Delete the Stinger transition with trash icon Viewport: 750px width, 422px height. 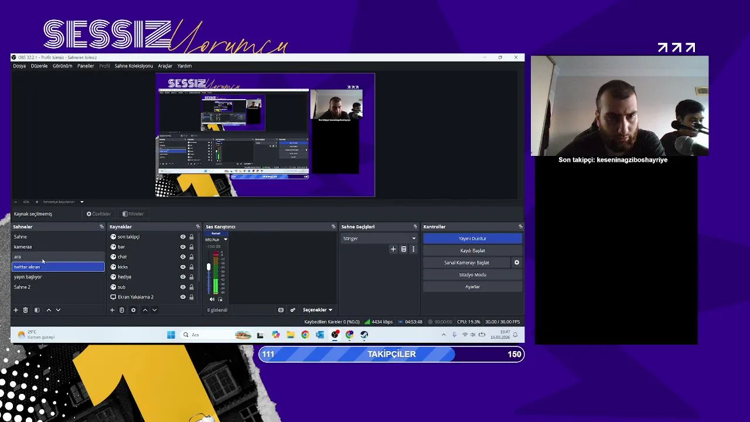404,249
